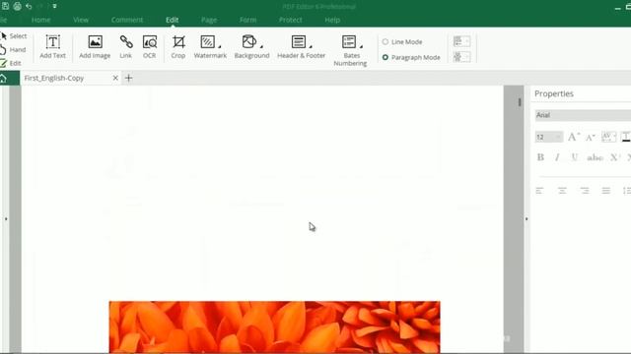Open the Comment tab
This screenshot has height=354, width=631.
(127, 20)
